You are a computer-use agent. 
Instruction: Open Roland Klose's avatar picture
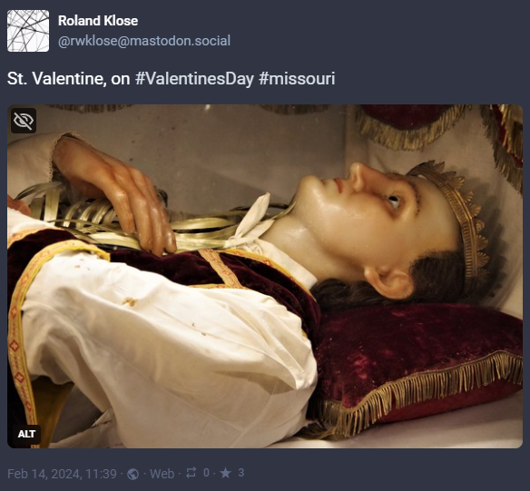[28, 31]
